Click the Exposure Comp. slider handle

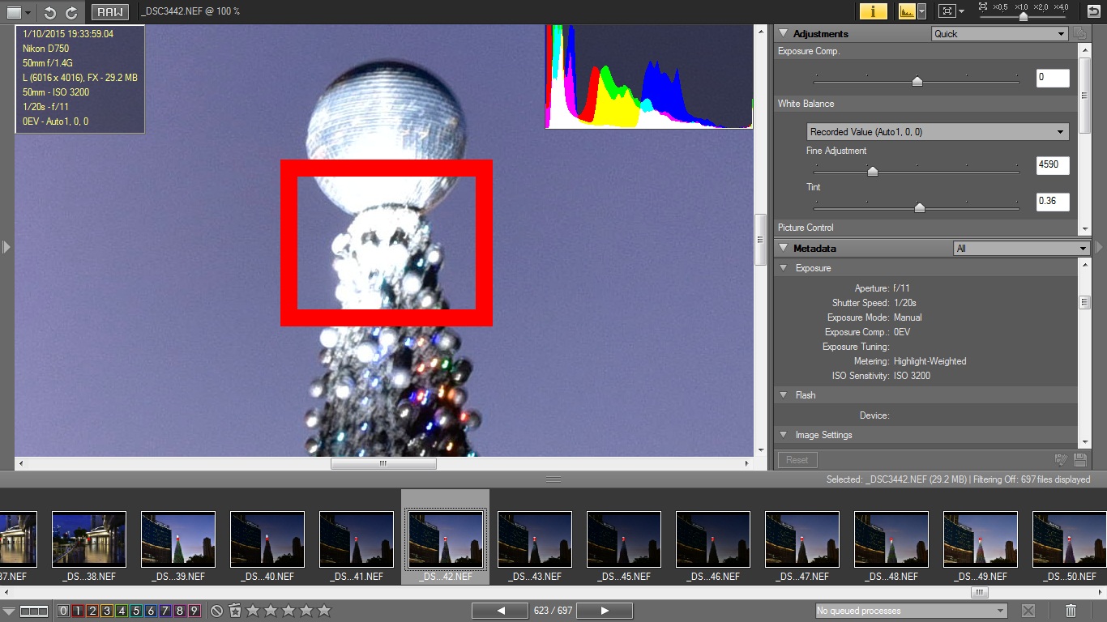(x=917, y=81)
